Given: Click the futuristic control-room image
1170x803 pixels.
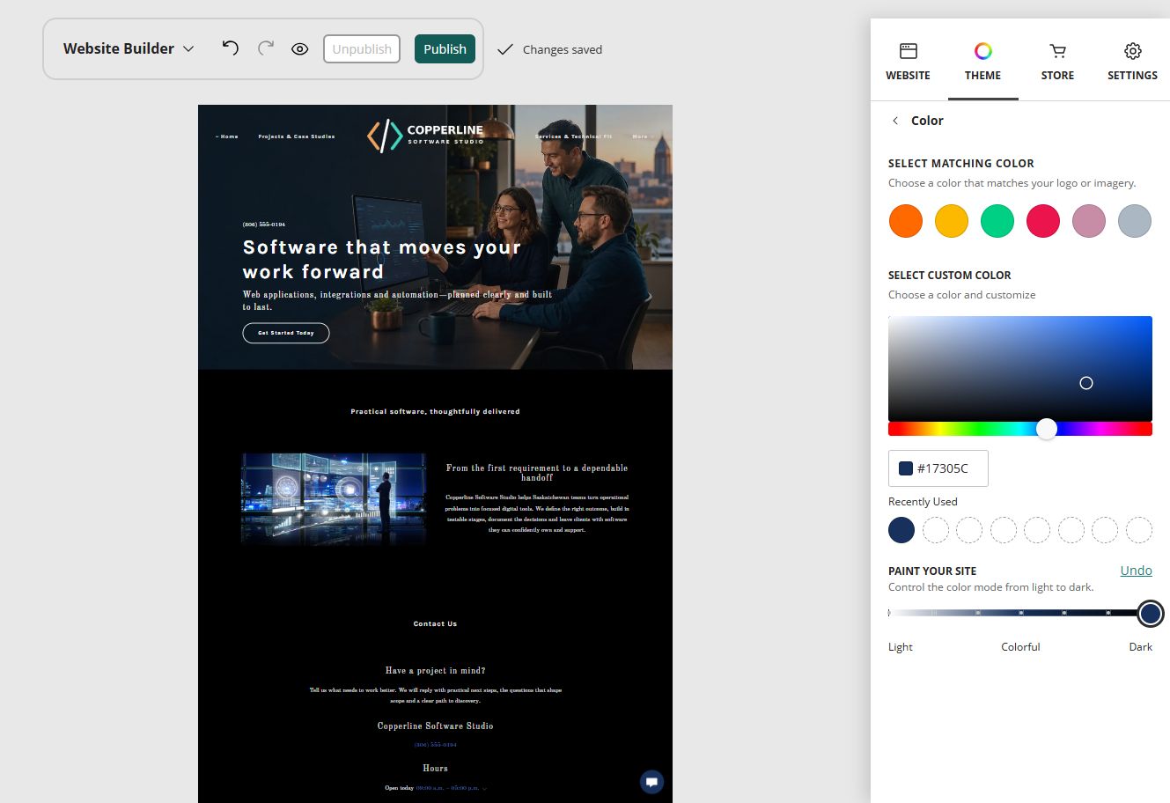Looking at the screenshot, I should (x=334, y=499).
